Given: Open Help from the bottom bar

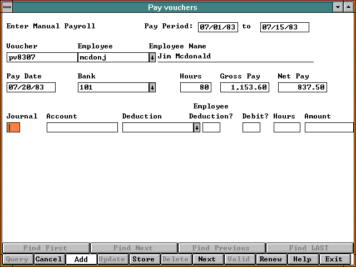Looking at the screenshot, I should click(x=302, y=259).
